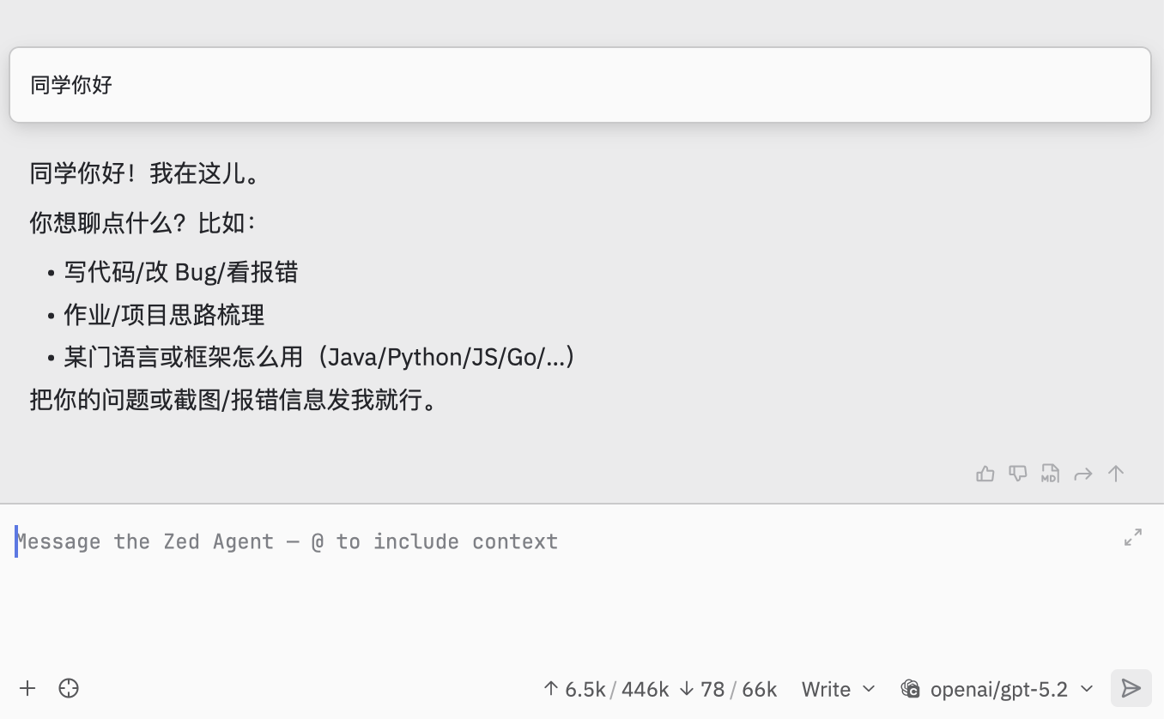Click the OpenAI logo beside model name
The height and width of the screenshot is (719, 1164).
911,689
